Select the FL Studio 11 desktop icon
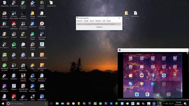Screen dimensions: 189x106 pyautogui.click(x=5, y=35)
